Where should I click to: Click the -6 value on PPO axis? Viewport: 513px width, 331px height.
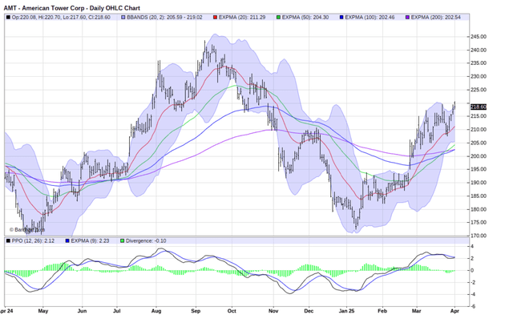pyautogui.click(x=473, y=306)
